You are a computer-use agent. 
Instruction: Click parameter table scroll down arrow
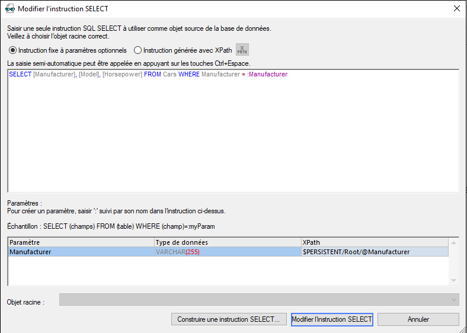coord(453,281)
